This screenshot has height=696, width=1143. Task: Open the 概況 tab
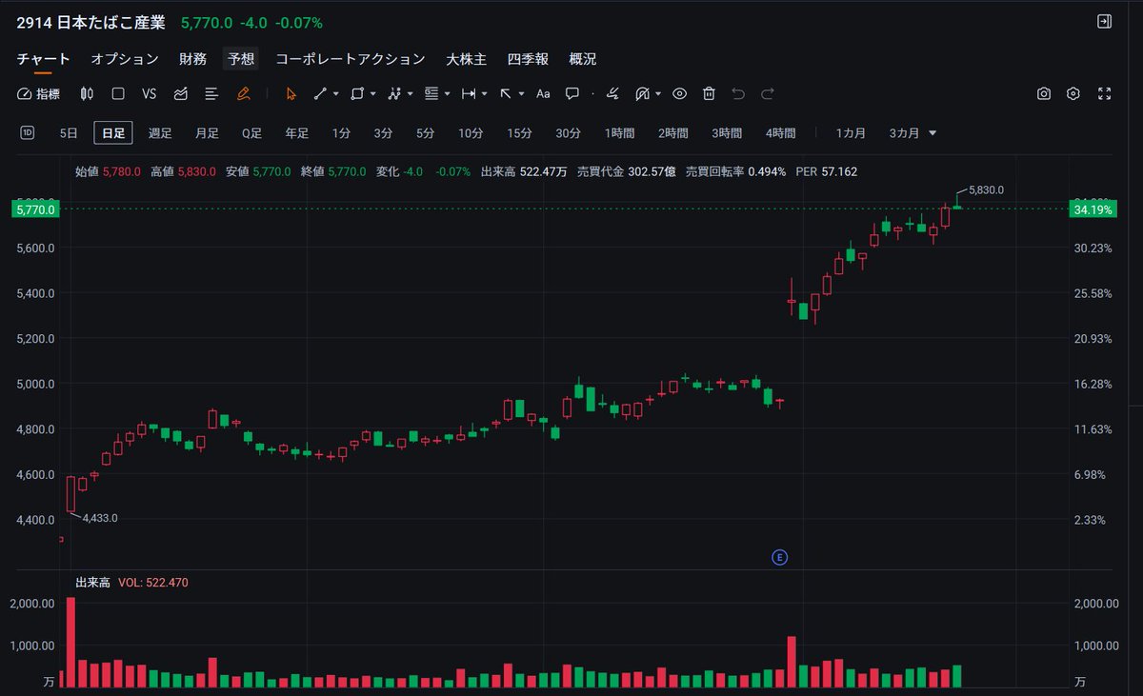583,59
